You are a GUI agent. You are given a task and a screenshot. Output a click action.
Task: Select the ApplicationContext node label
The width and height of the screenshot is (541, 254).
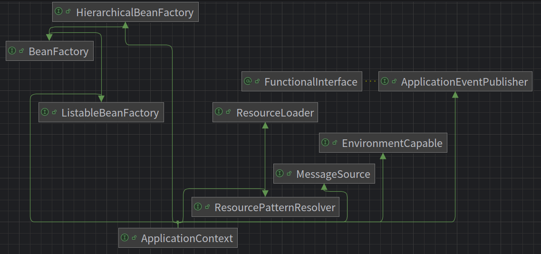click(x=187, y=238)
